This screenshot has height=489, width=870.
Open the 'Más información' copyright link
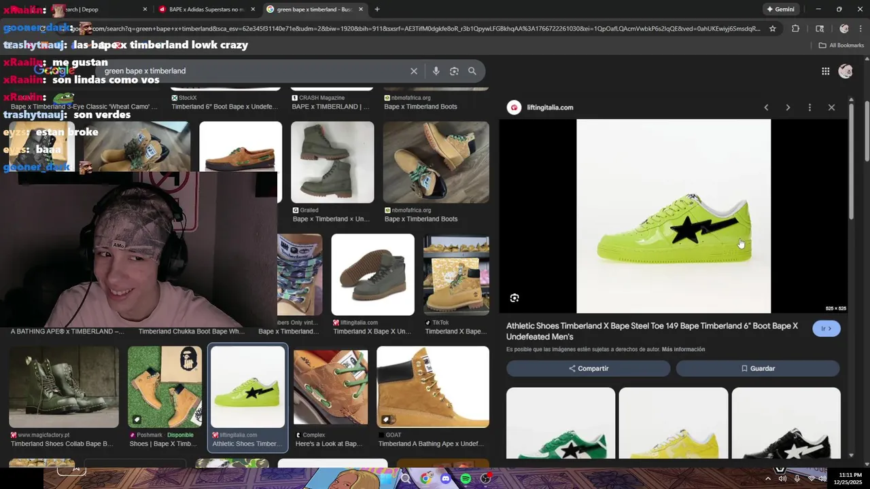coord(683,350)
